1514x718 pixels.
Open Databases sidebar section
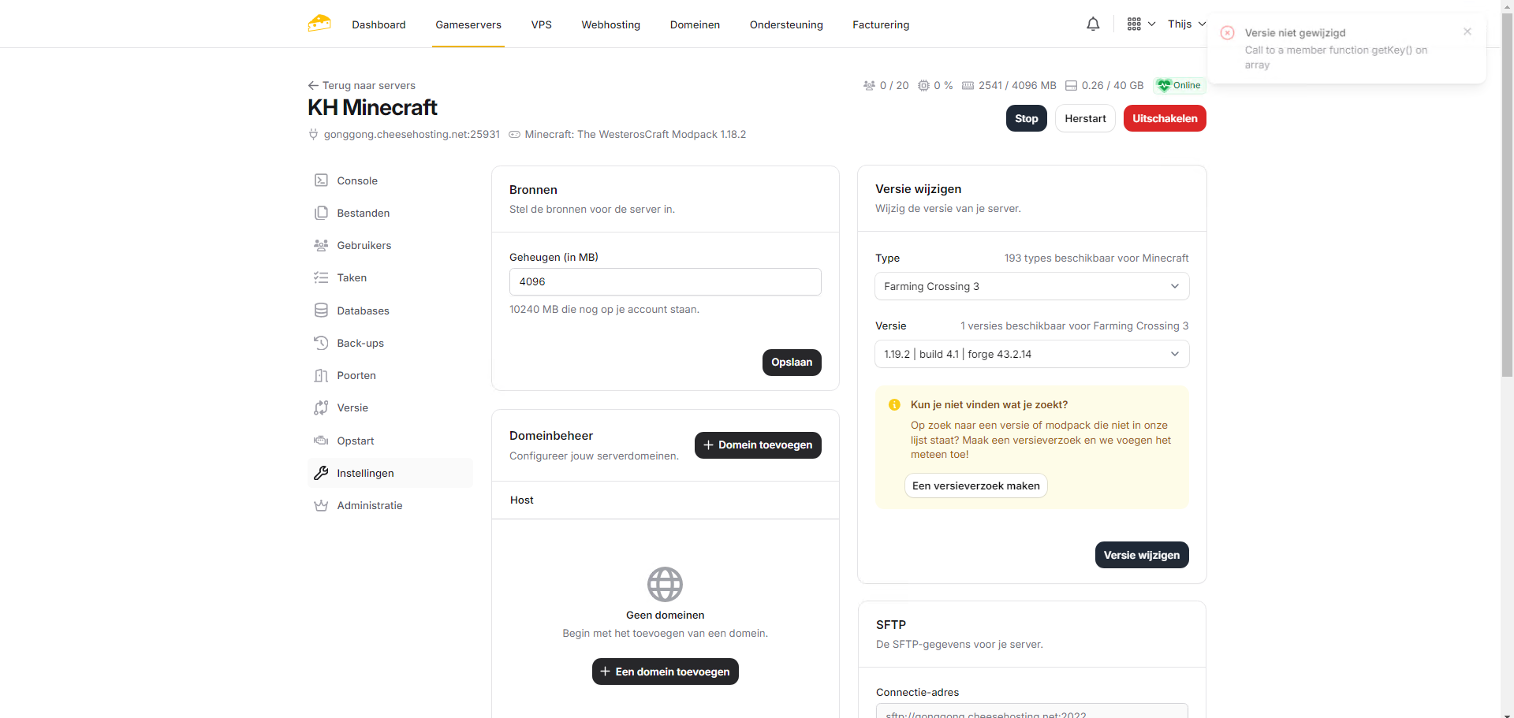pyautogui.click(x=363, y=311)
